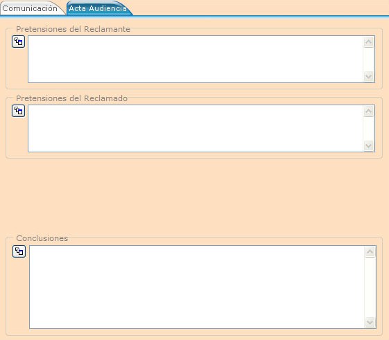Click scroll-up arrow in Pretensiones del Reclamado box
Screen dimensions: 389x340
click(x=369, y=111)
